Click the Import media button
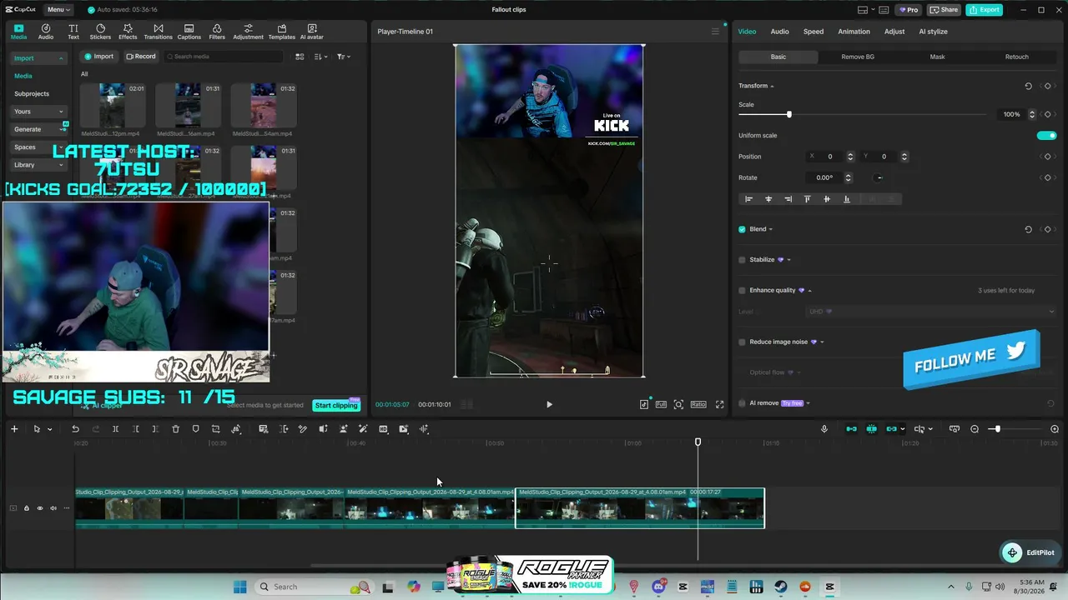Screen dimensions: 1068x600 click(x=98, y=57)
